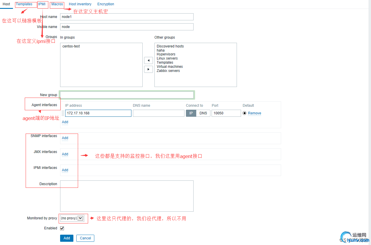Edit the agent IP address field
The width and height of the screenshot is (371, 245).
[x=98, y=113]
